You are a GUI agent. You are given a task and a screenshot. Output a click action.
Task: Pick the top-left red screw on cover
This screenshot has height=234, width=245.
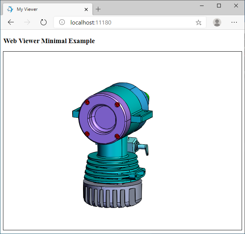tap(87, 102)
